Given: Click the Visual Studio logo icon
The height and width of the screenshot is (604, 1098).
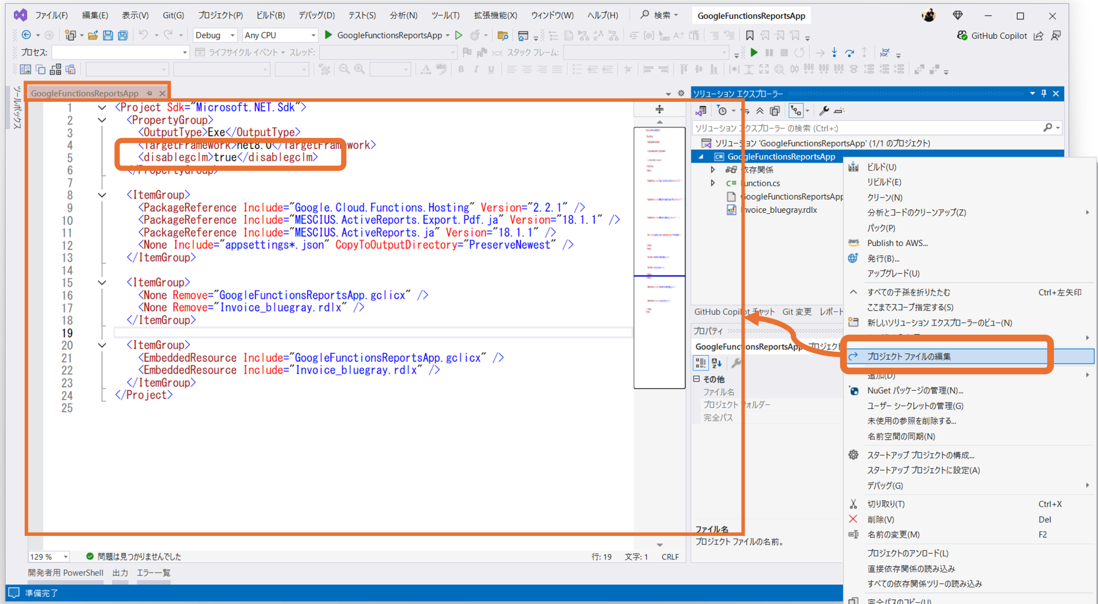Looking at the screenshot, I should coord(21,15).
